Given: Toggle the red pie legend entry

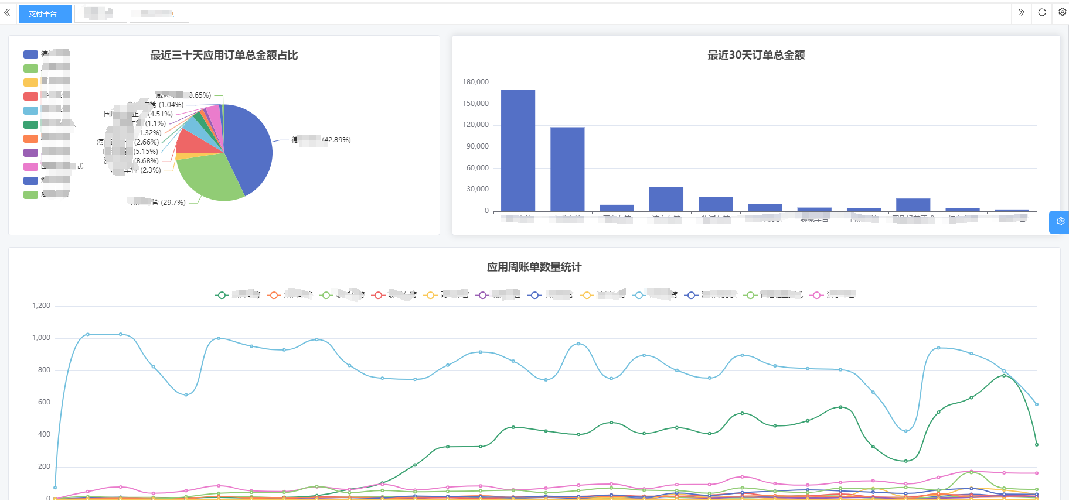Looking at the screenshot, I should (47, 96).
